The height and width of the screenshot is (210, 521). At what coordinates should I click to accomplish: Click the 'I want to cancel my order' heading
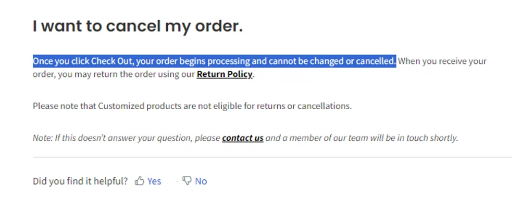138,26
